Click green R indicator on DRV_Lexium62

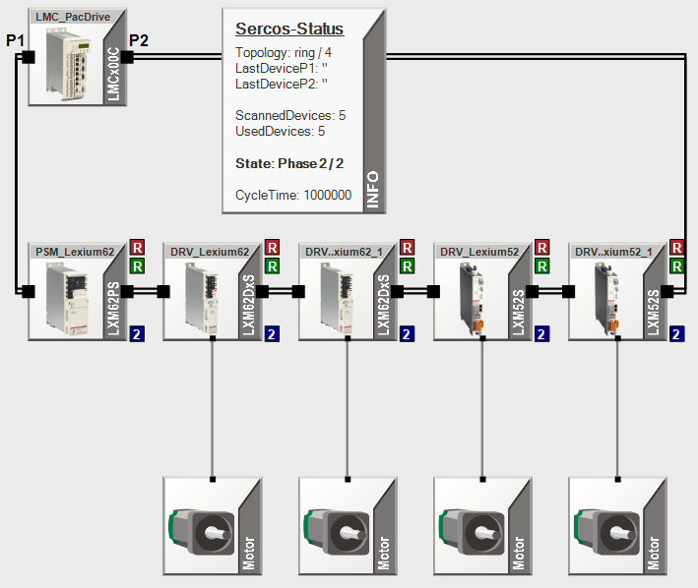click(x=273, y=266)
